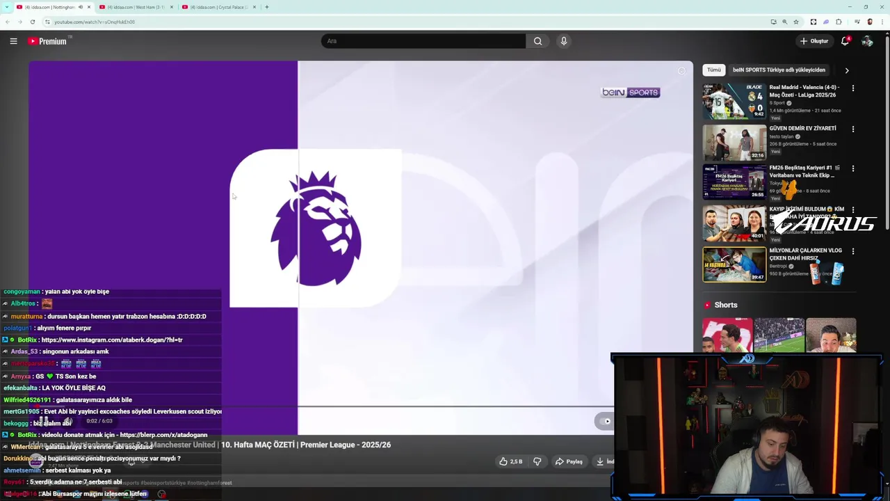Viewport: 890px width, 501px height.
Task: Open options menu for MİLYONLAR ÇALARKEN video
Action: 853,251
